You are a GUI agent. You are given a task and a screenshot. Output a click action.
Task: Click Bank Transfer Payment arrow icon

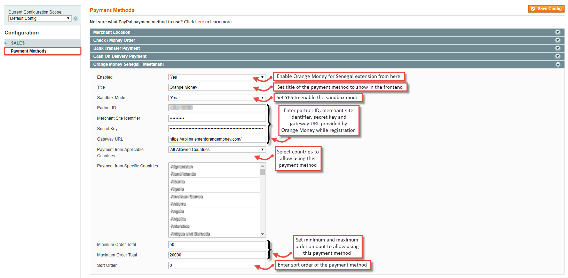tap(558, 48)
